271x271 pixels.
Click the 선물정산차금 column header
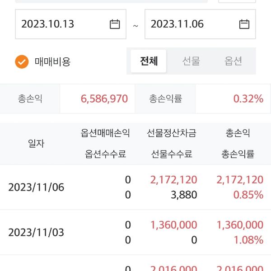[172, 133]
